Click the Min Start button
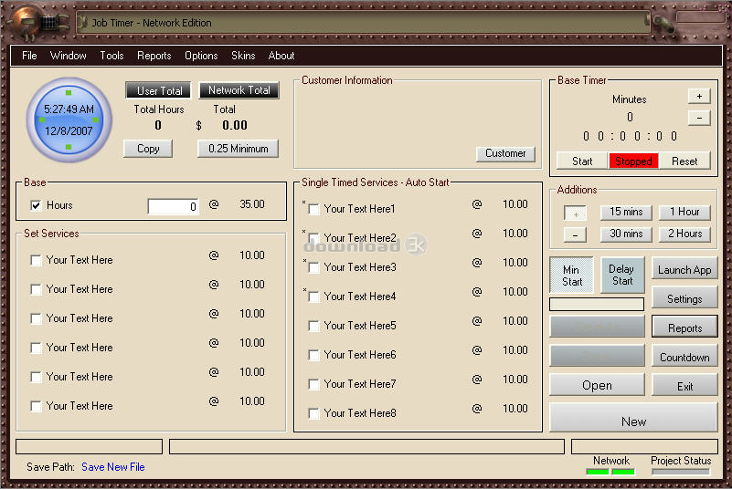732x489 pixels. coord(571,276)
